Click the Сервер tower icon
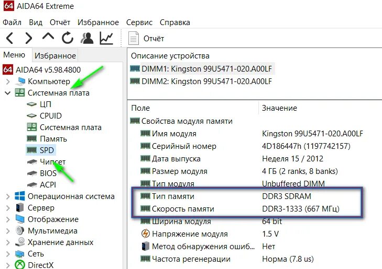The image size is (382, 269). 20,207
